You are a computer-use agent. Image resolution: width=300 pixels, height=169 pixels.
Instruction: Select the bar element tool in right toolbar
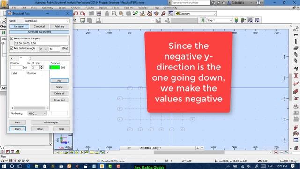click(296, 35)
